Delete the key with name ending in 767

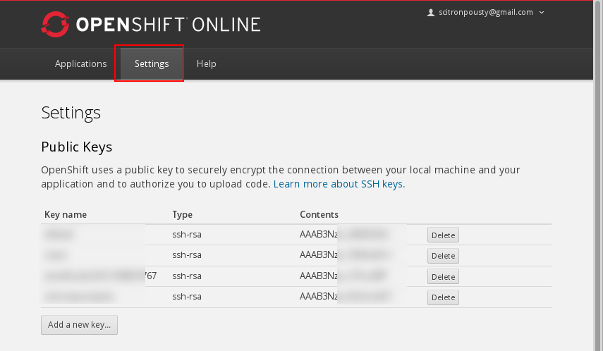pos(443,277)
